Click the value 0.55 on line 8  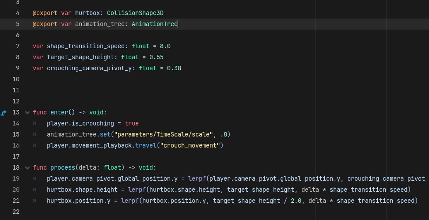[x=156, y=57]
